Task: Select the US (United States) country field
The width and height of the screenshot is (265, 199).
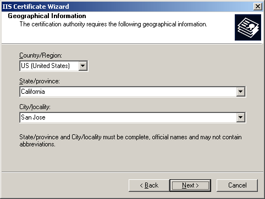Action: click(53, 66)
